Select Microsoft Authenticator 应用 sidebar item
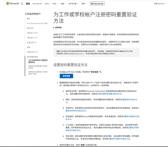The width and height of the screenshot is (168, 147). coord(37,23)
